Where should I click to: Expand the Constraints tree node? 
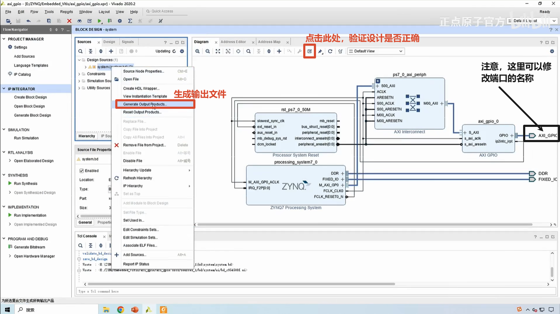pos(79,74)
